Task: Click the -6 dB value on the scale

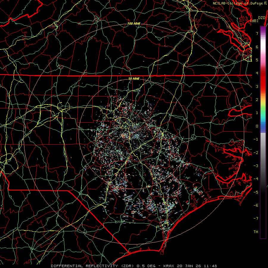Action: (256, 205)
